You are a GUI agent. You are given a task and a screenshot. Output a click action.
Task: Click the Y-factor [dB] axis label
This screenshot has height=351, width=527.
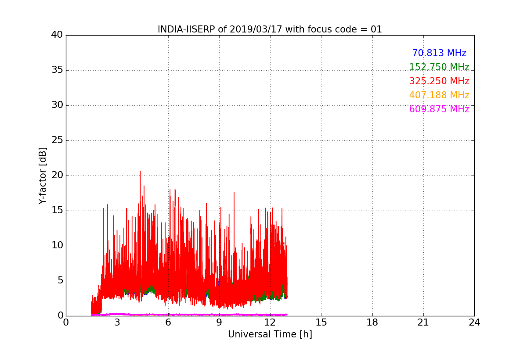(x=43, y=175)
